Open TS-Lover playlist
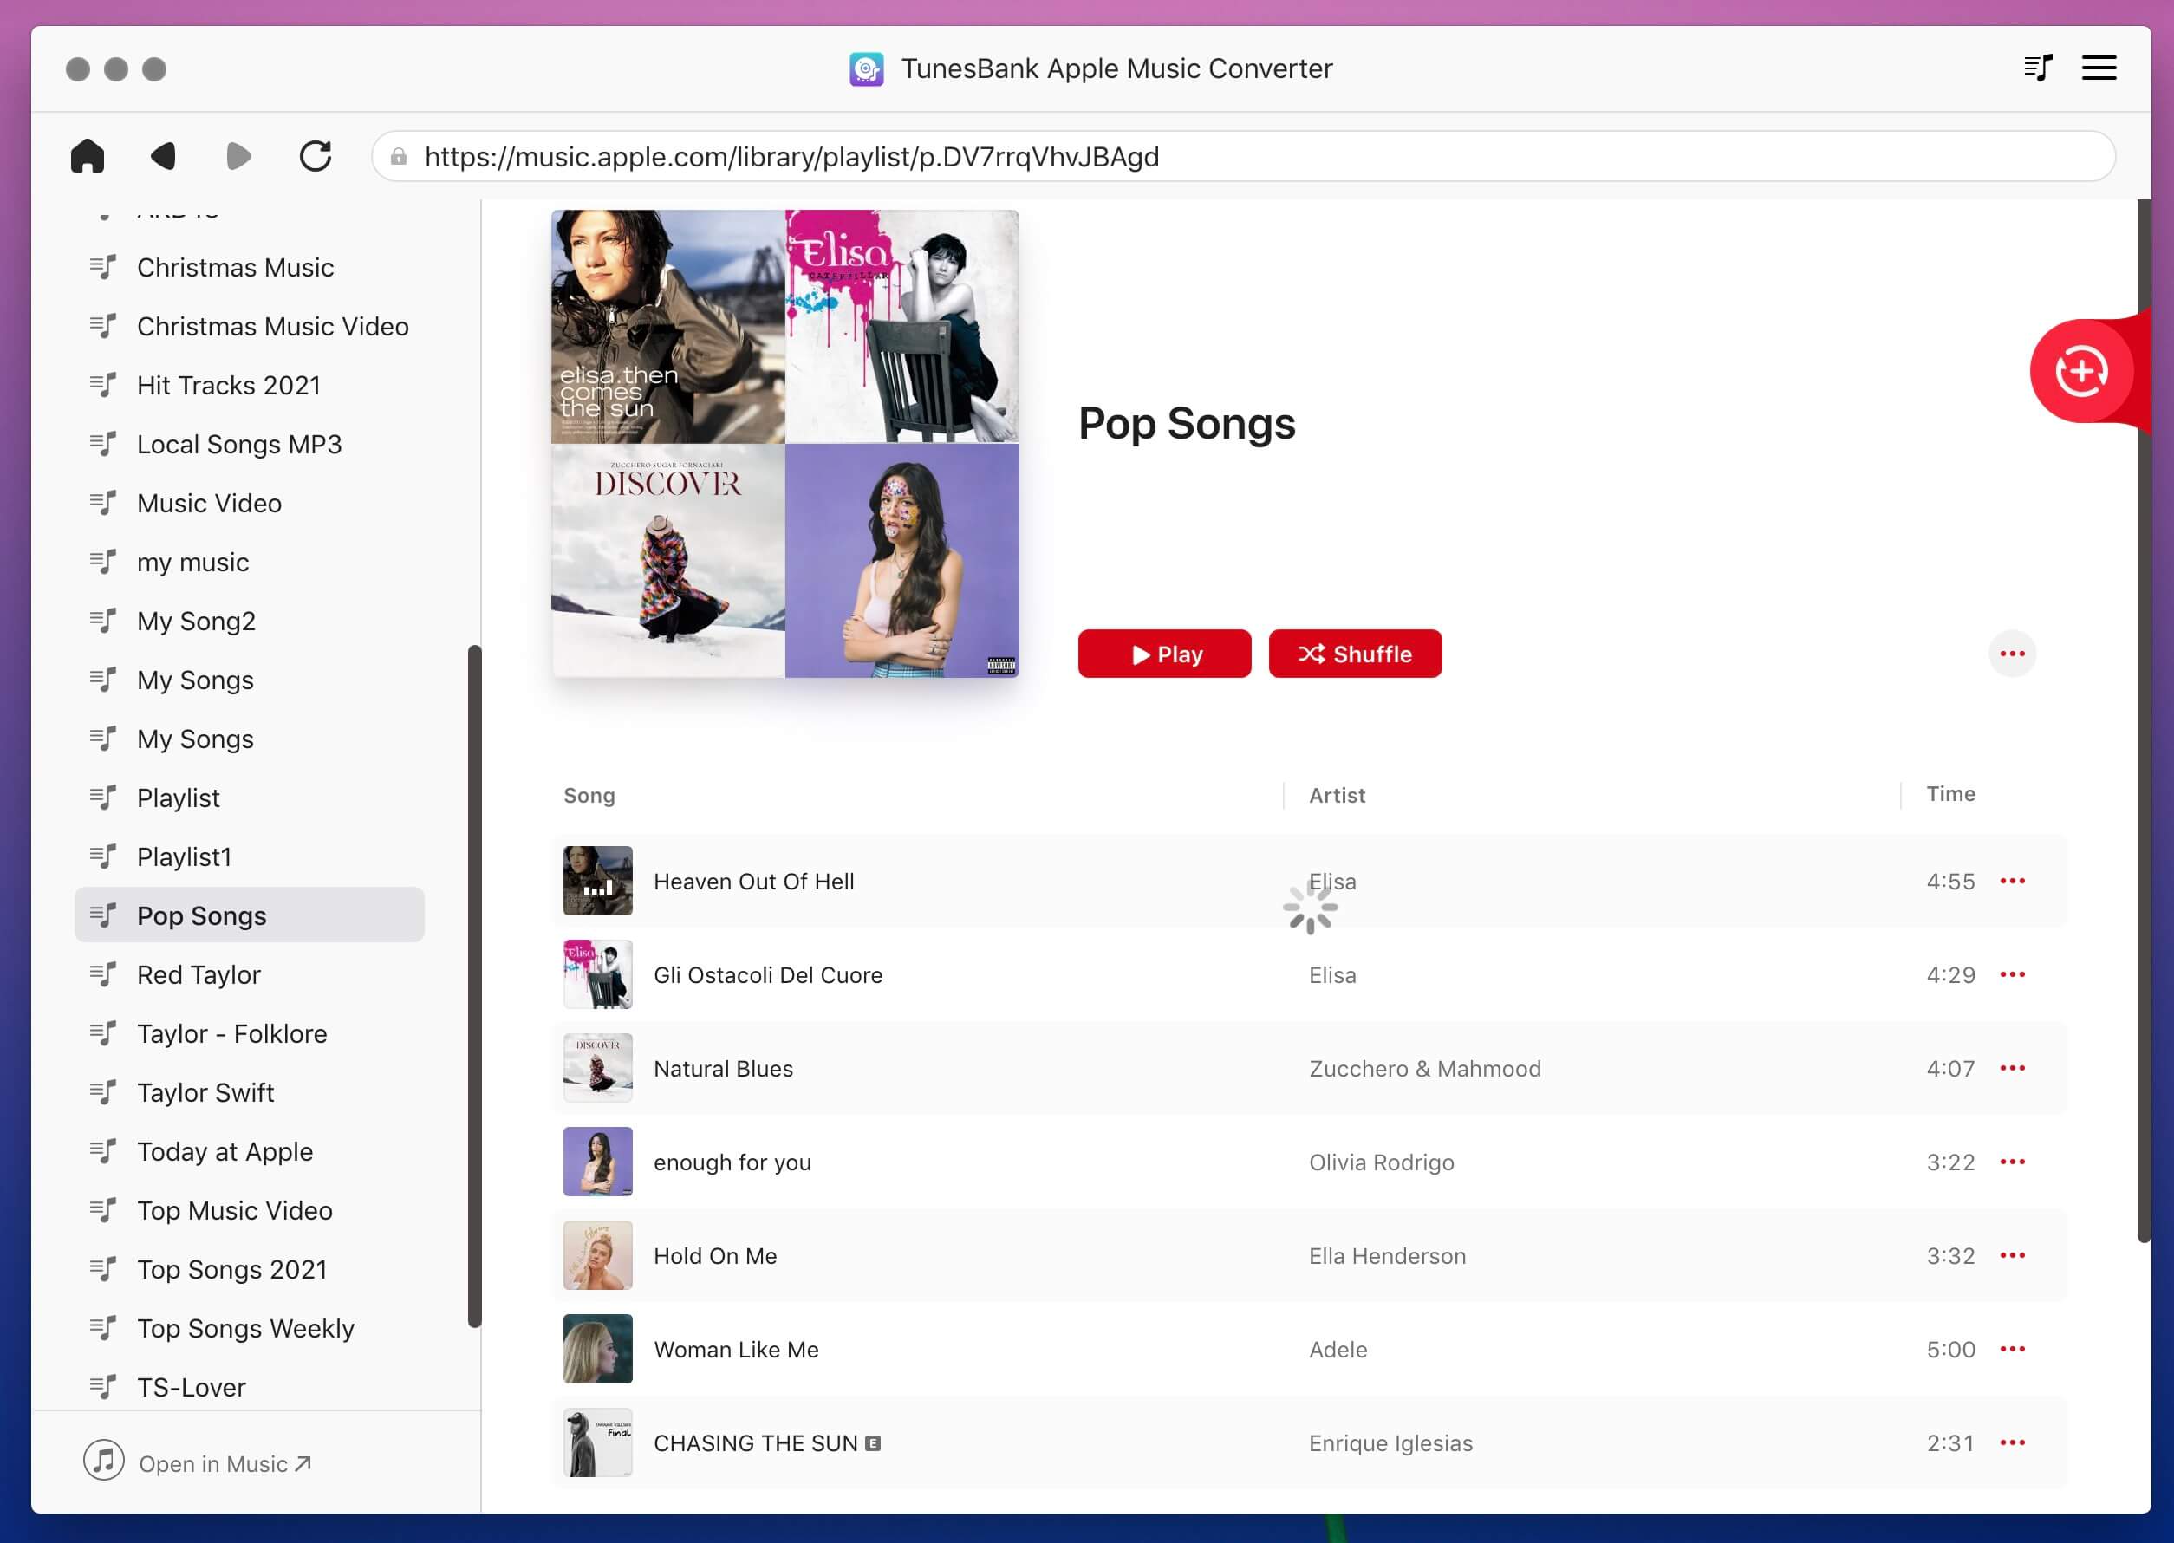This screenshot has height=1543, width=2174. point(250,1387)
